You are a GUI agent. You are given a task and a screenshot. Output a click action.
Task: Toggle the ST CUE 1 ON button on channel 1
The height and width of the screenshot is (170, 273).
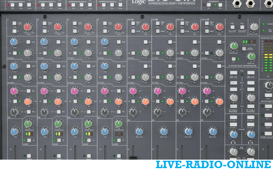point(15,53)
